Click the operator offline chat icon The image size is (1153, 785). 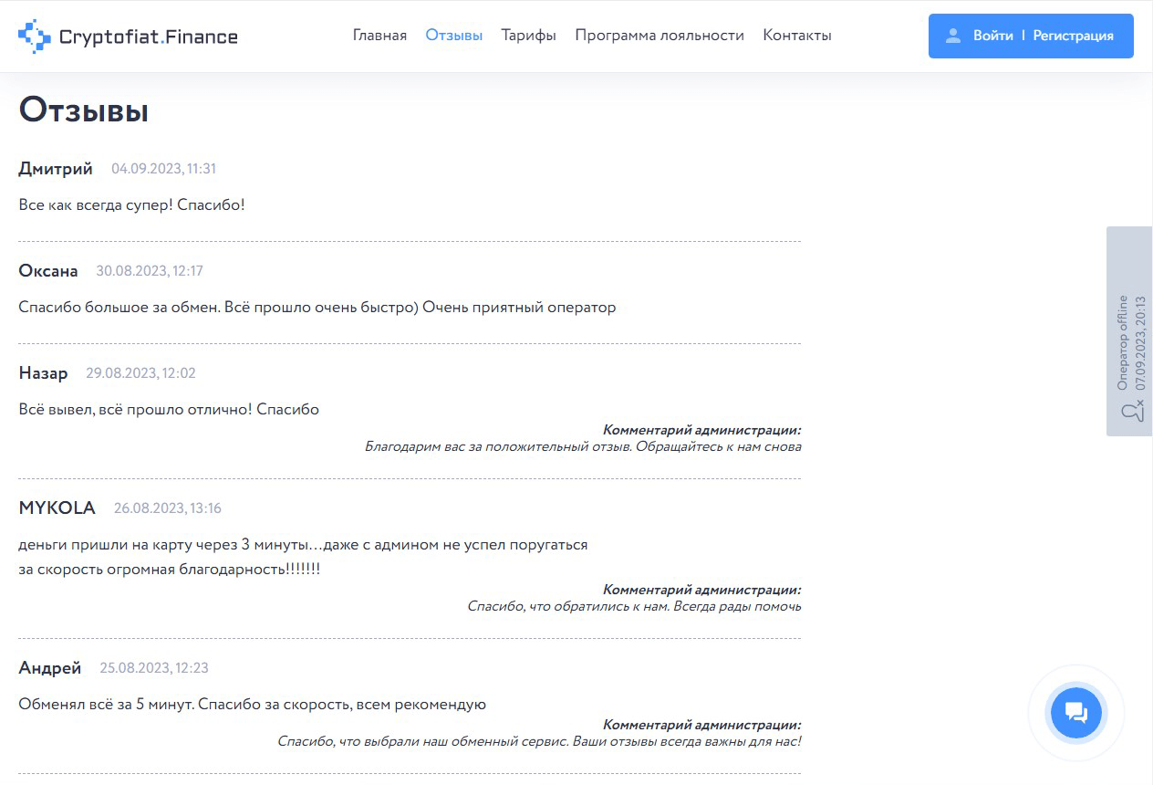click(1131, 413)
